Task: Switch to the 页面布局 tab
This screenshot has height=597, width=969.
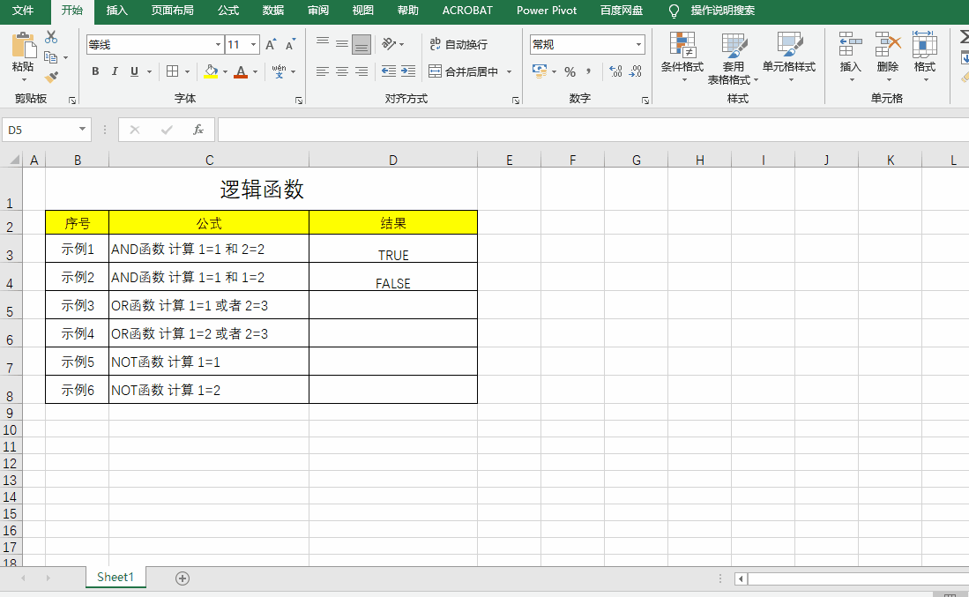Action: point(173,11)
